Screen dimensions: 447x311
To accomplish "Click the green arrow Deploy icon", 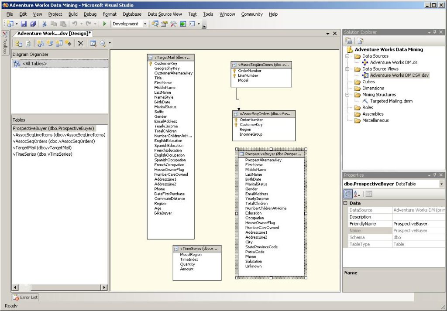I will [183, 24].
